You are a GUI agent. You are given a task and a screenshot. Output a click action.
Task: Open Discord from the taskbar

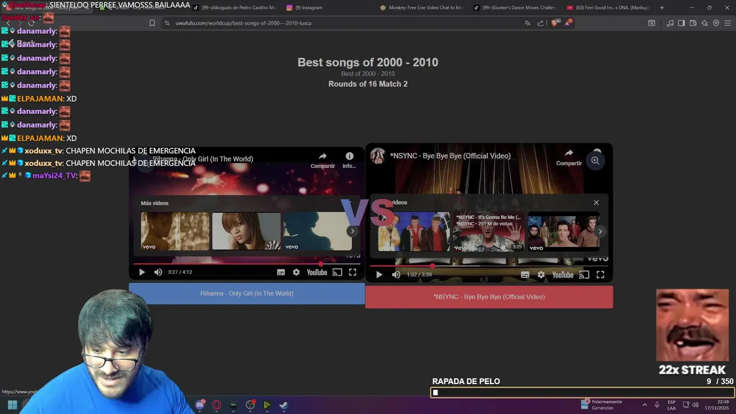(x=200, y=405)
